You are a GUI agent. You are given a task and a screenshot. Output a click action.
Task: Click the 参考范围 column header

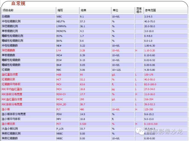[150, 10]
